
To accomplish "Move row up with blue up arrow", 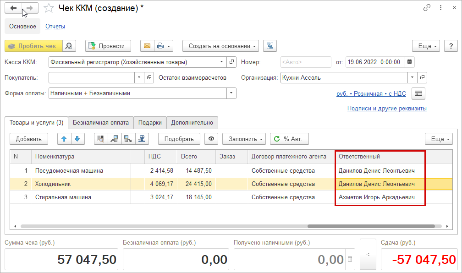I will click(x=64, y=139).
